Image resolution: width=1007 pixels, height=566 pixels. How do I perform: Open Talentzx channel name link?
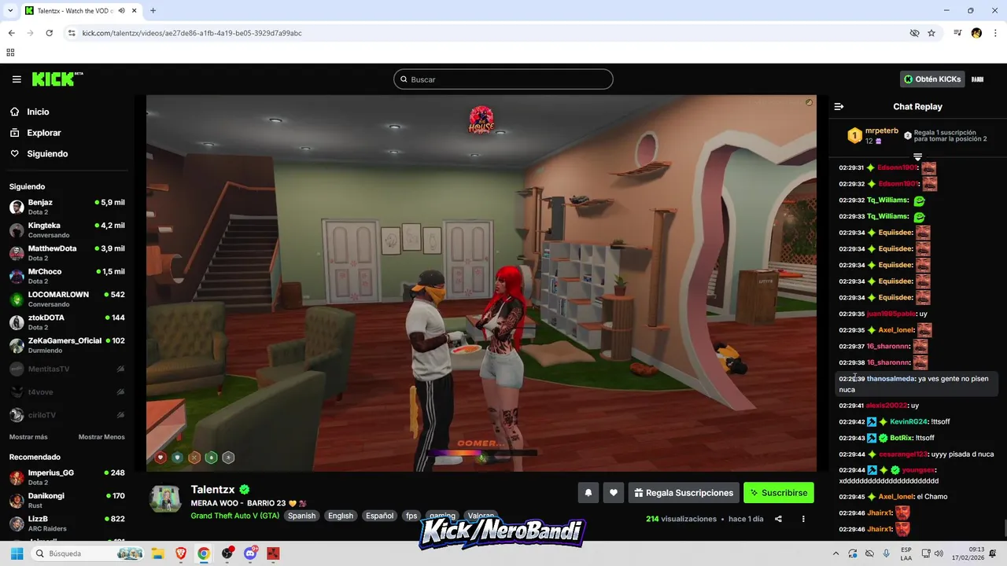click(212, 489)
